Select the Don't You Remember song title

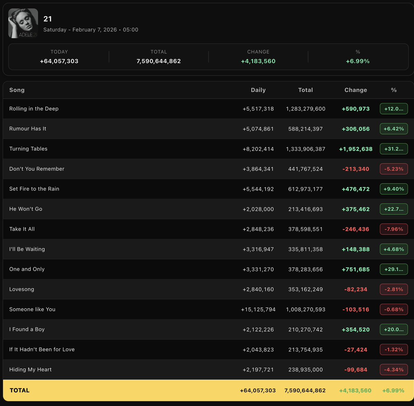37,169
